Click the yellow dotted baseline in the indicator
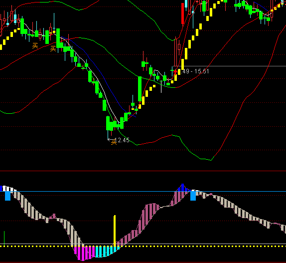Image resolution: width=286 pixels, height=263 pixels. tap(143, 247)
